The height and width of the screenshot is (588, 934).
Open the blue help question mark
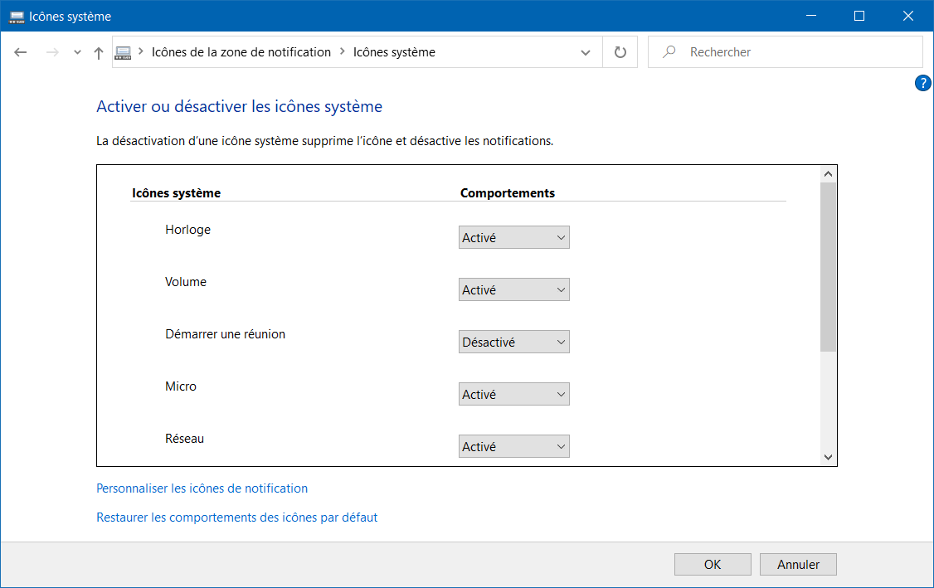[x=922, y=83]
